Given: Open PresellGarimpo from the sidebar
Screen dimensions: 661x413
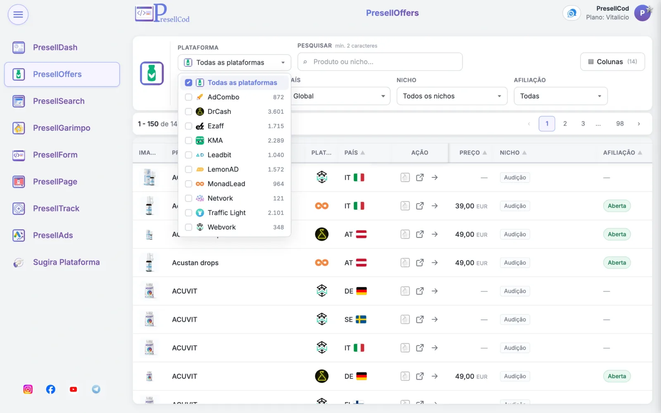Looking at the screenshot, I should coord(62,128).
